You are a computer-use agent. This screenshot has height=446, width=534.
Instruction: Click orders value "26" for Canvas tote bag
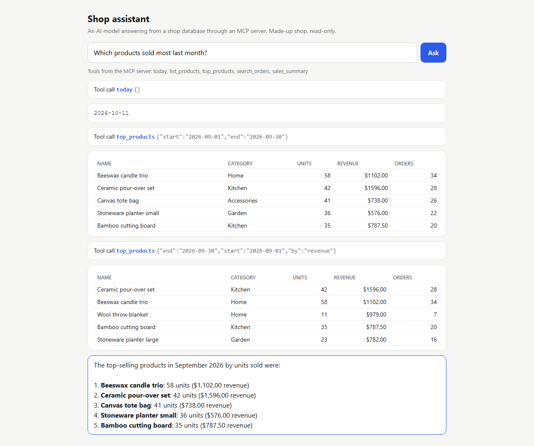click(433, 200)
